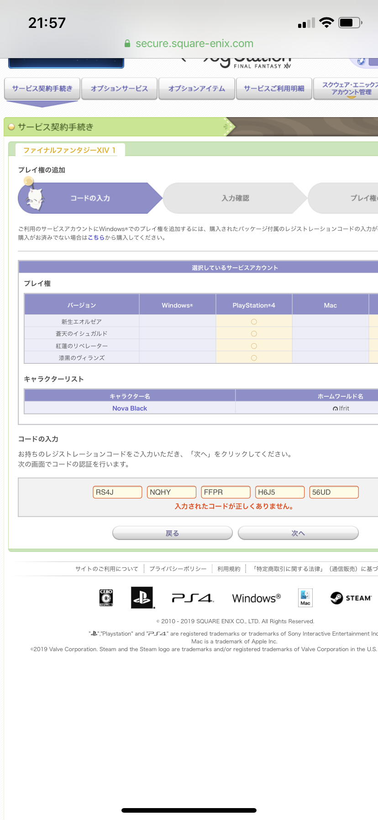The image size is (378, 820).
Task: Open the 利用規約 link
Action: click(229, 569)
